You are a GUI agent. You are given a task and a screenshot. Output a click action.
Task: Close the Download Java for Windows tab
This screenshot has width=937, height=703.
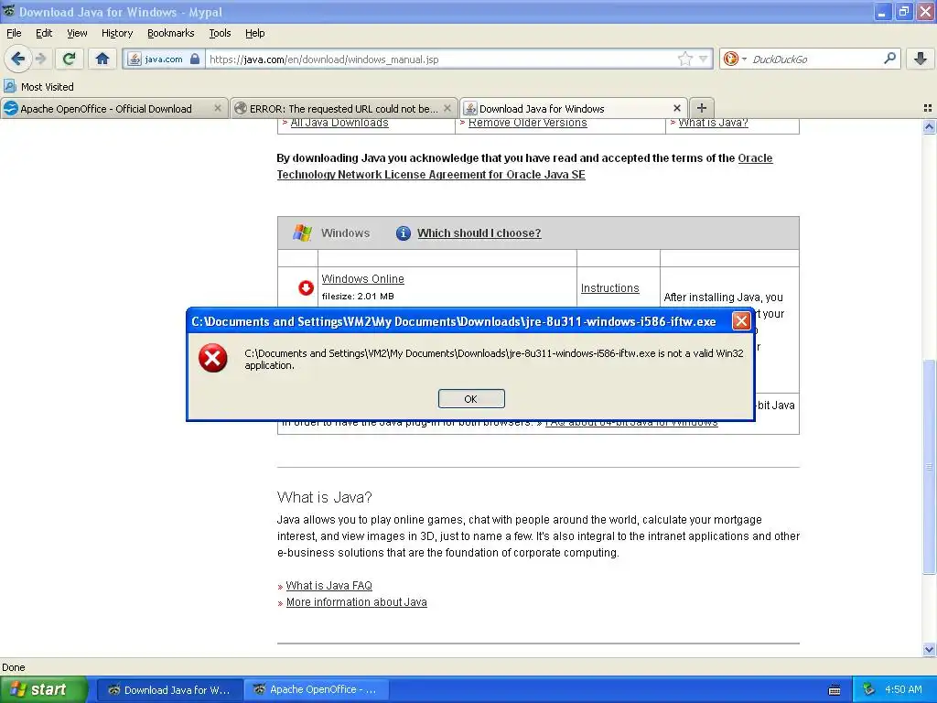pos(676,108)
